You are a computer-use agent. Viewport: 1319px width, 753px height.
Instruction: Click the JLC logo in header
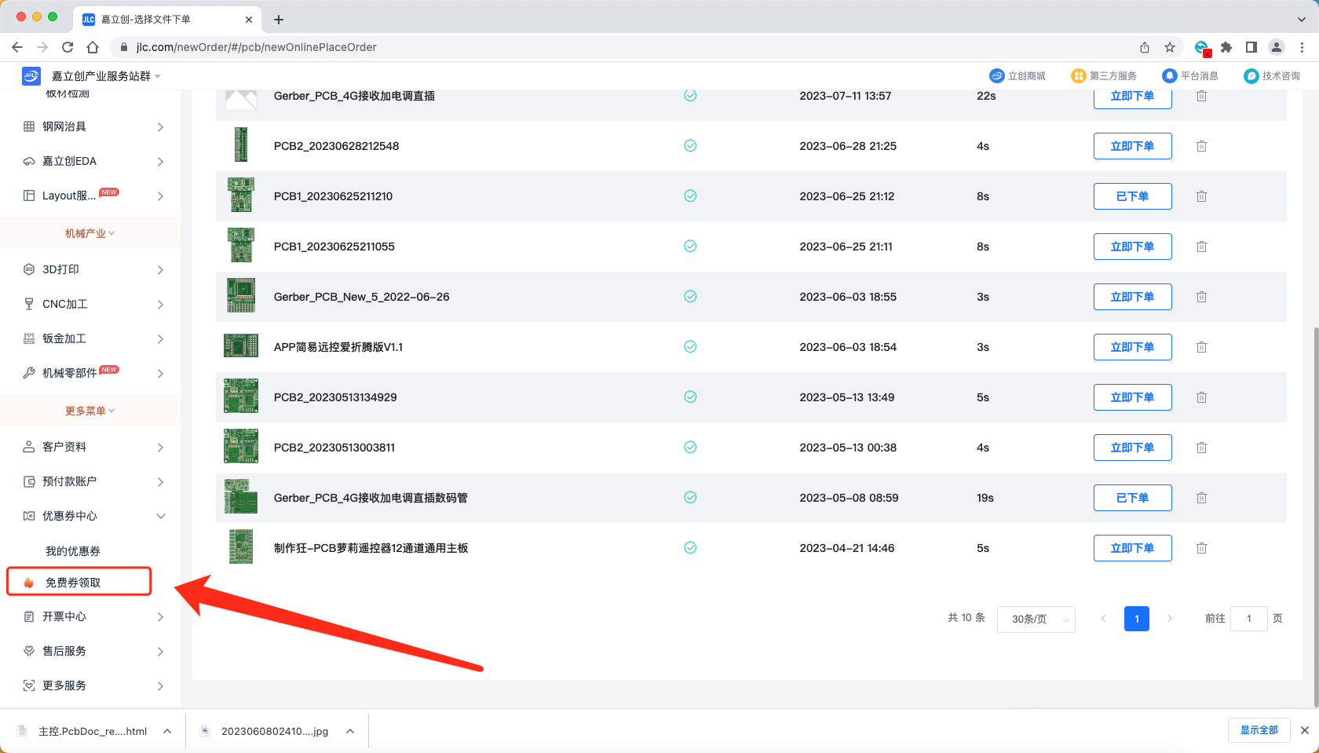point(31,75)
